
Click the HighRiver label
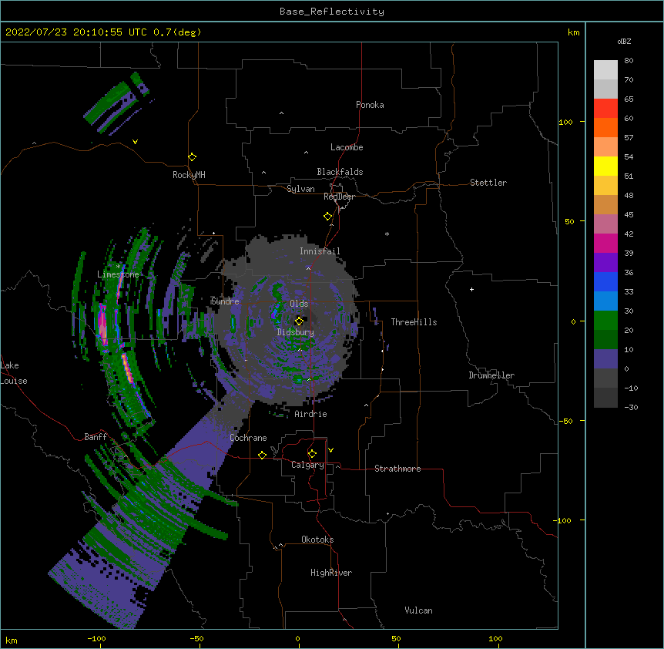click(331, 573)
